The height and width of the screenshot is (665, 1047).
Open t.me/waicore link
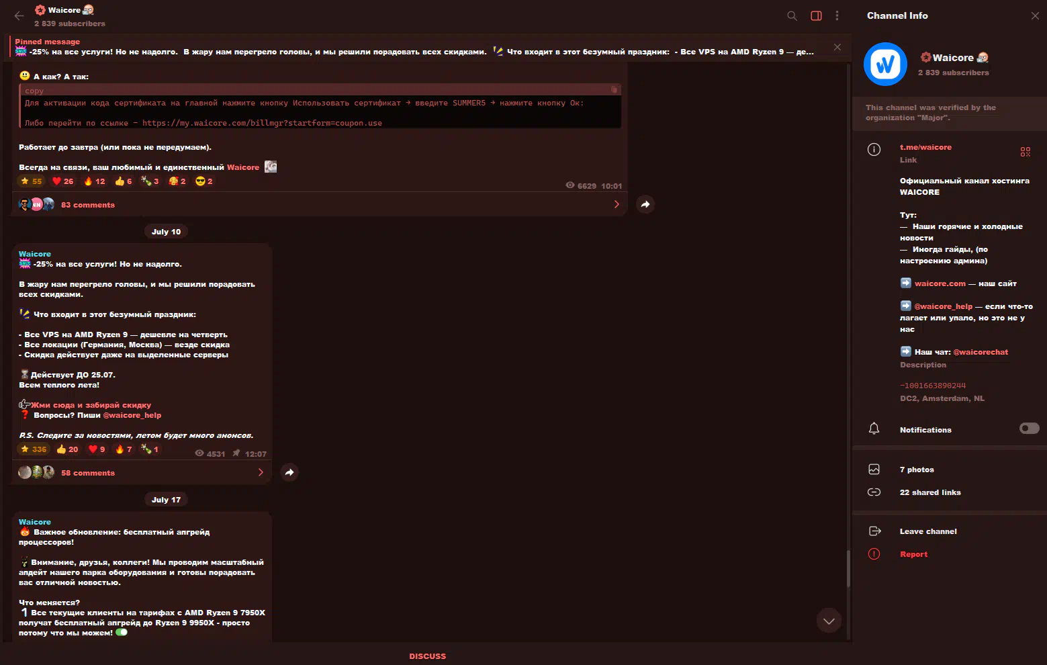925,147
